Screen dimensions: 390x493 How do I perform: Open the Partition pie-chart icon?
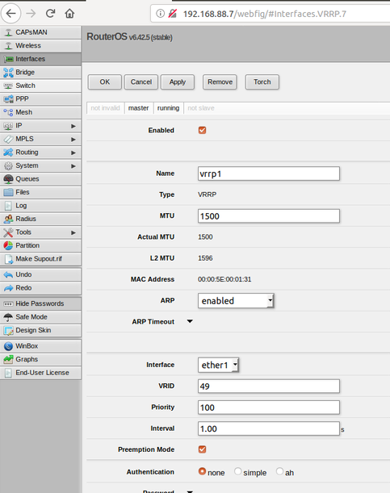click(9, 245)
